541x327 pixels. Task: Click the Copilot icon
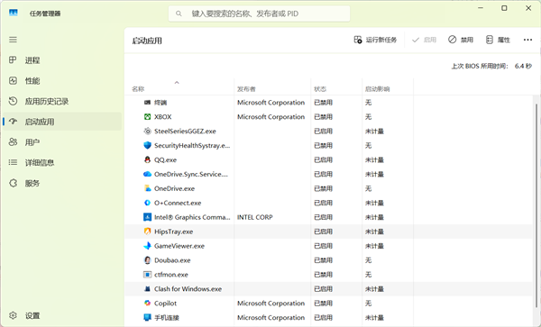point(147,304)
